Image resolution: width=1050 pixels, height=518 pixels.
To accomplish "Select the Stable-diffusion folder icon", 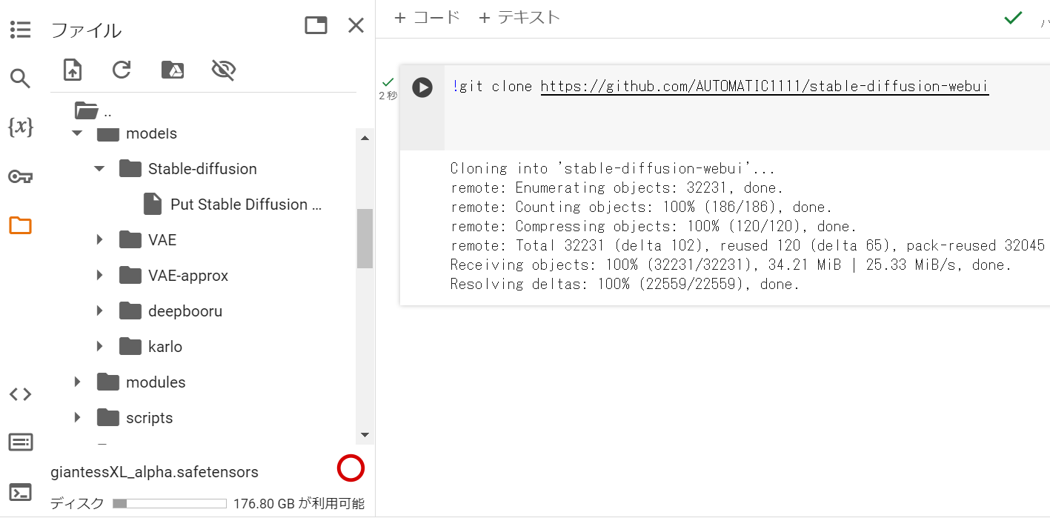I will tap(130, 169).
